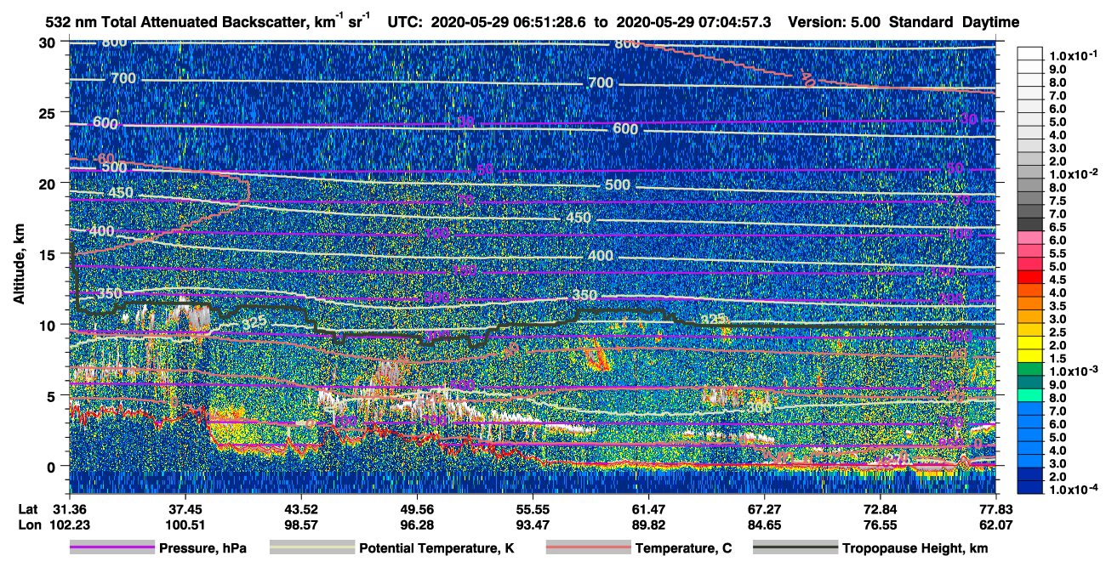Click latitude value '55.55'

533,509
